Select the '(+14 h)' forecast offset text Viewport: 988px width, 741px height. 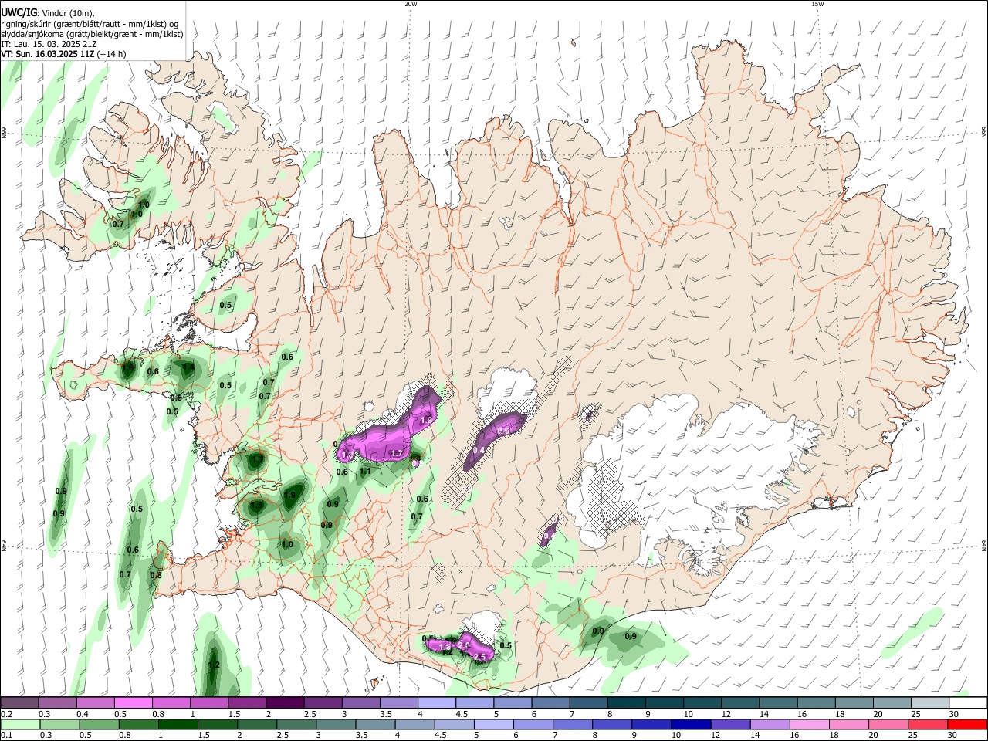click(x=111, y=54)
